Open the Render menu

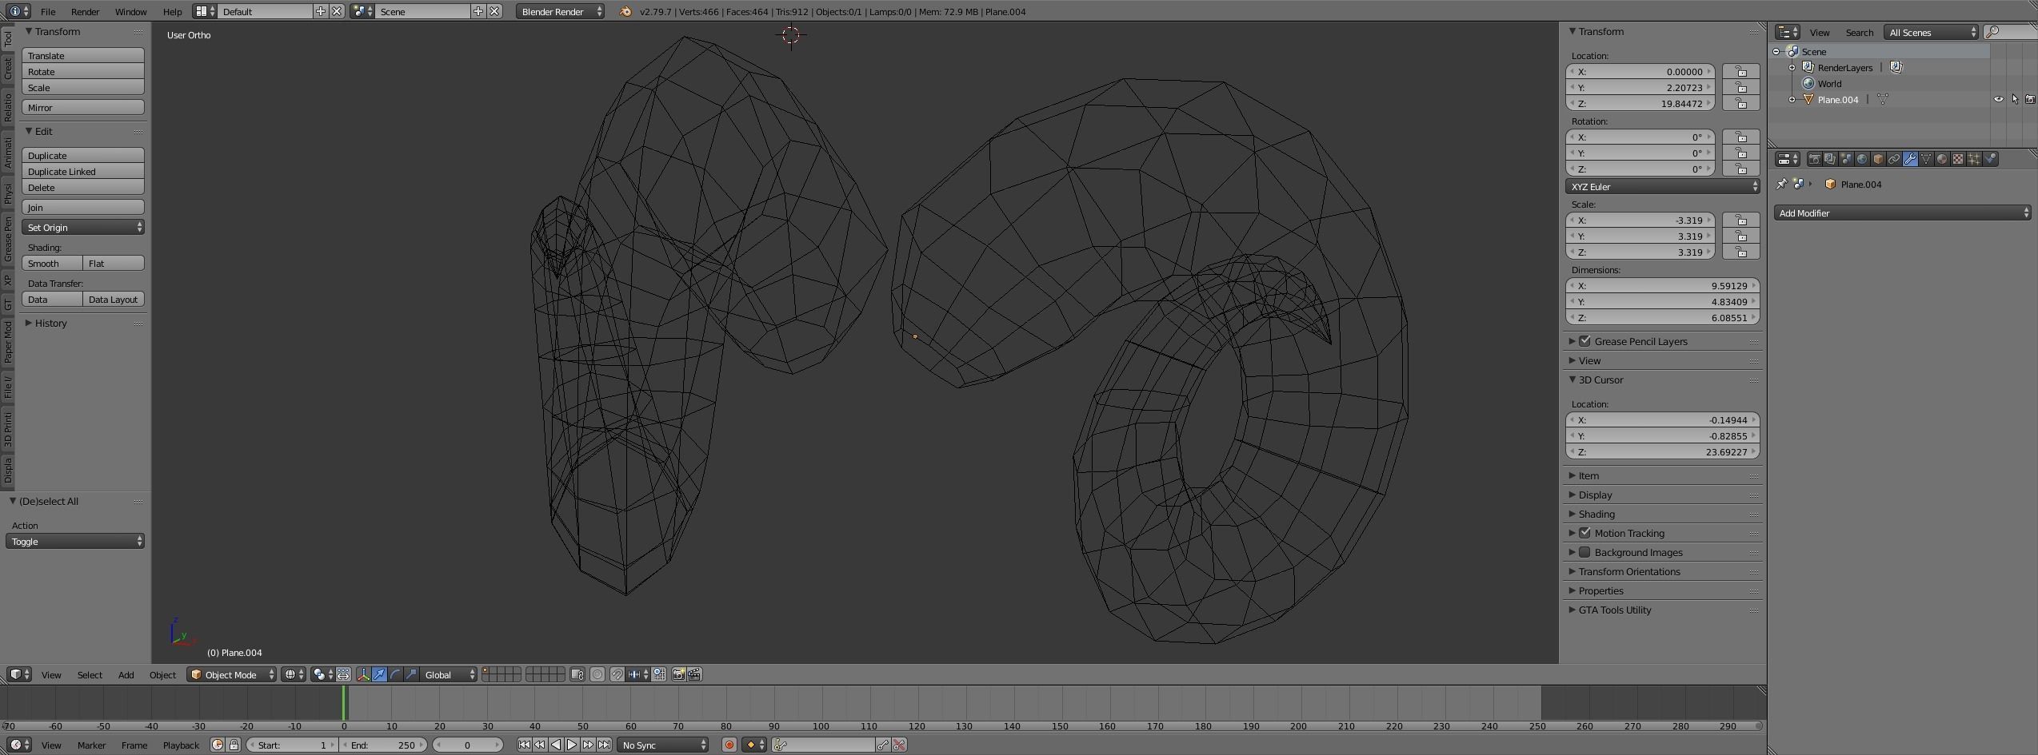click(85, 12)
